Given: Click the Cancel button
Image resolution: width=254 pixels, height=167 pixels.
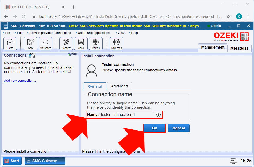Looking at the screenshot, I should pos(179,128).
